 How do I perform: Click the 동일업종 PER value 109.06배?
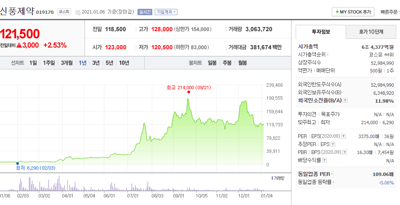point(383,174)
